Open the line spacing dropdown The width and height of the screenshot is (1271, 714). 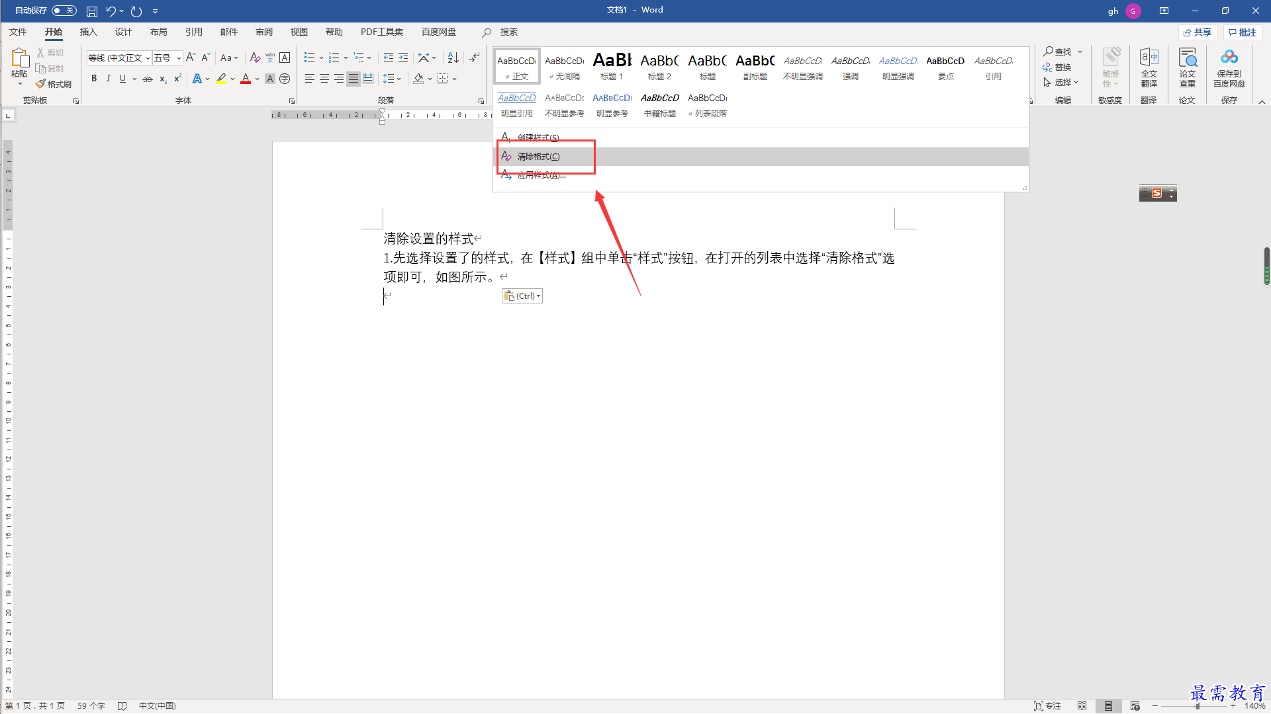[392, 79]
